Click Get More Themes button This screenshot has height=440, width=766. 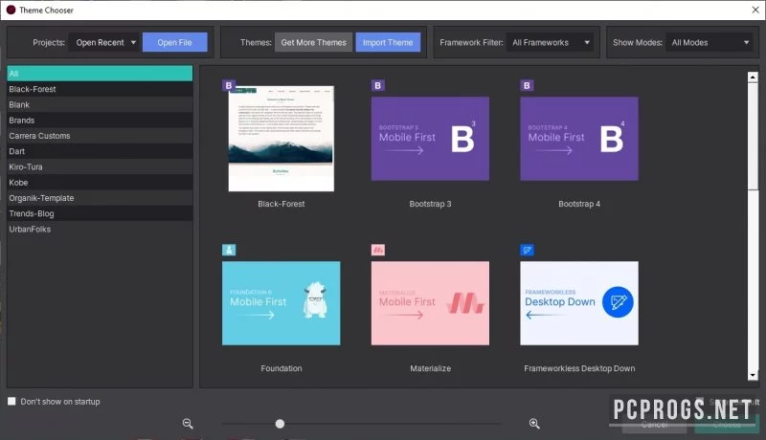coord(314,42)
